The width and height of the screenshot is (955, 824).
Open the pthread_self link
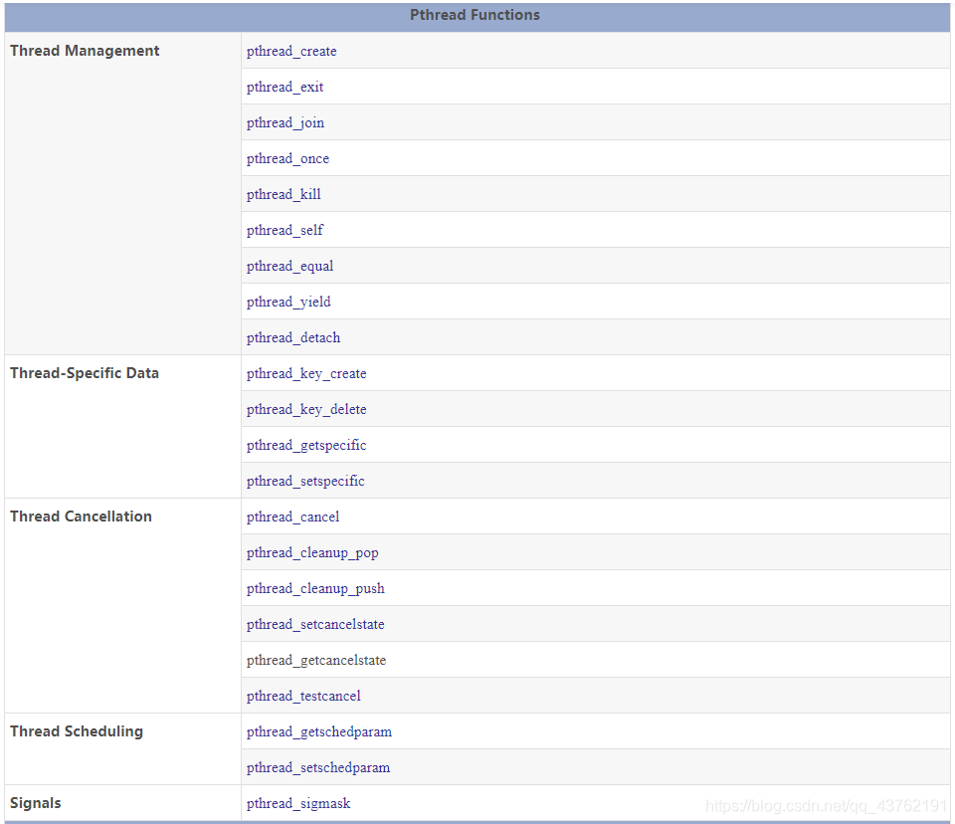[285, 230]
